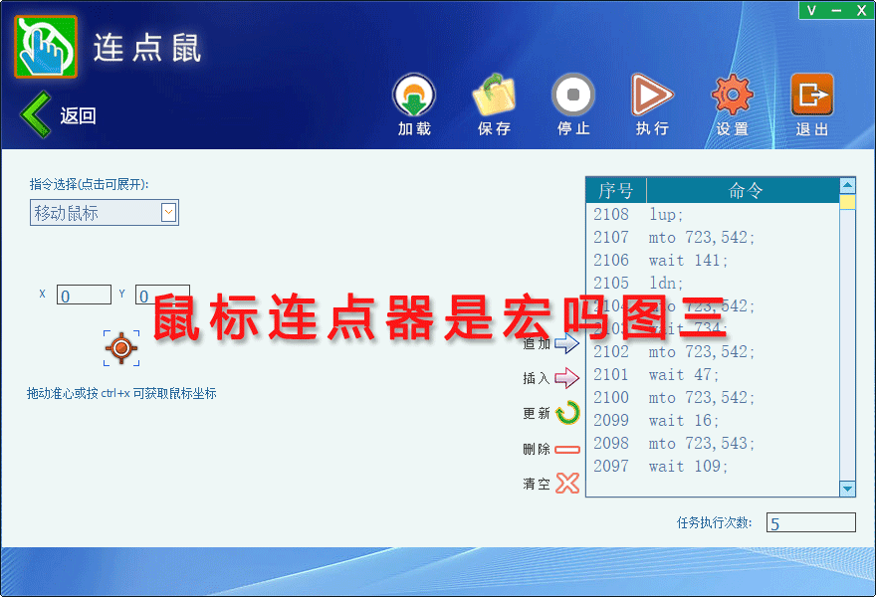Image resolution: width=876 pixels, height=597 pixels.
Task: Open 设置 gear settings icon
Action: [x=732, y=95]
